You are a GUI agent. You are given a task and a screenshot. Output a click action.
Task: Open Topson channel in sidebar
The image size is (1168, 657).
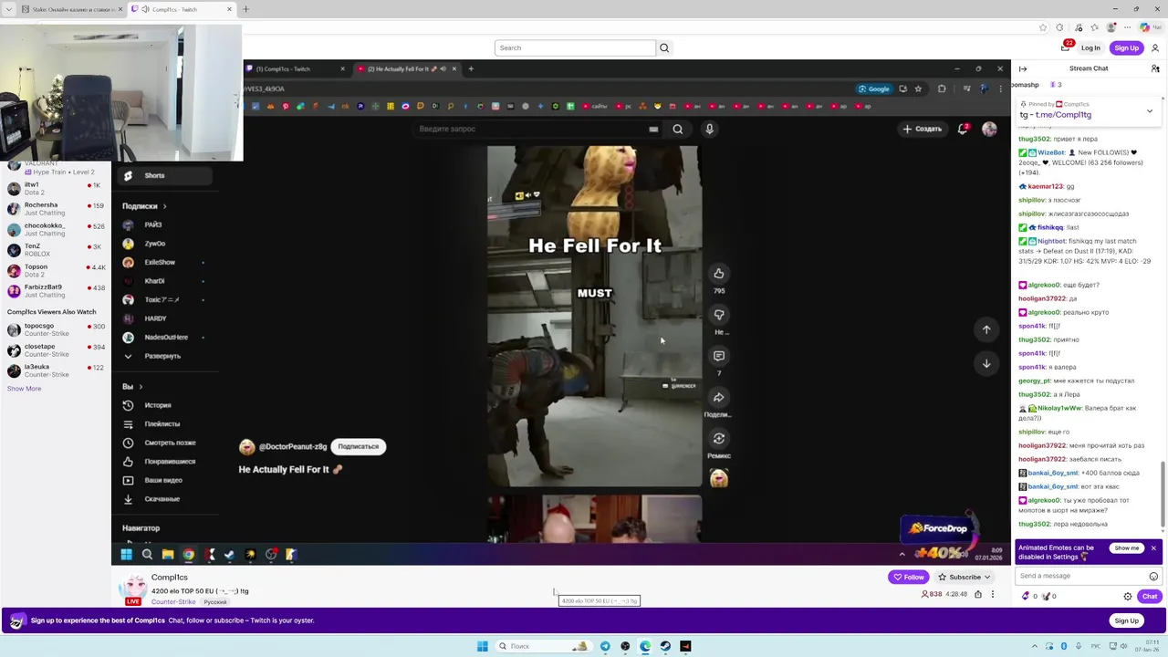(55, 270)
